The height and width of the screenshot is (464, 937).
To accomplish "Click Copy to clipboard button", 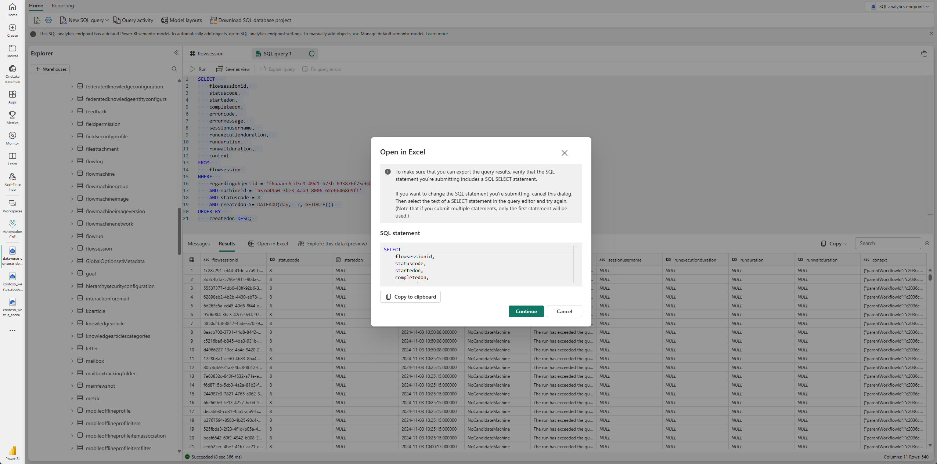I will click(410, 297).
